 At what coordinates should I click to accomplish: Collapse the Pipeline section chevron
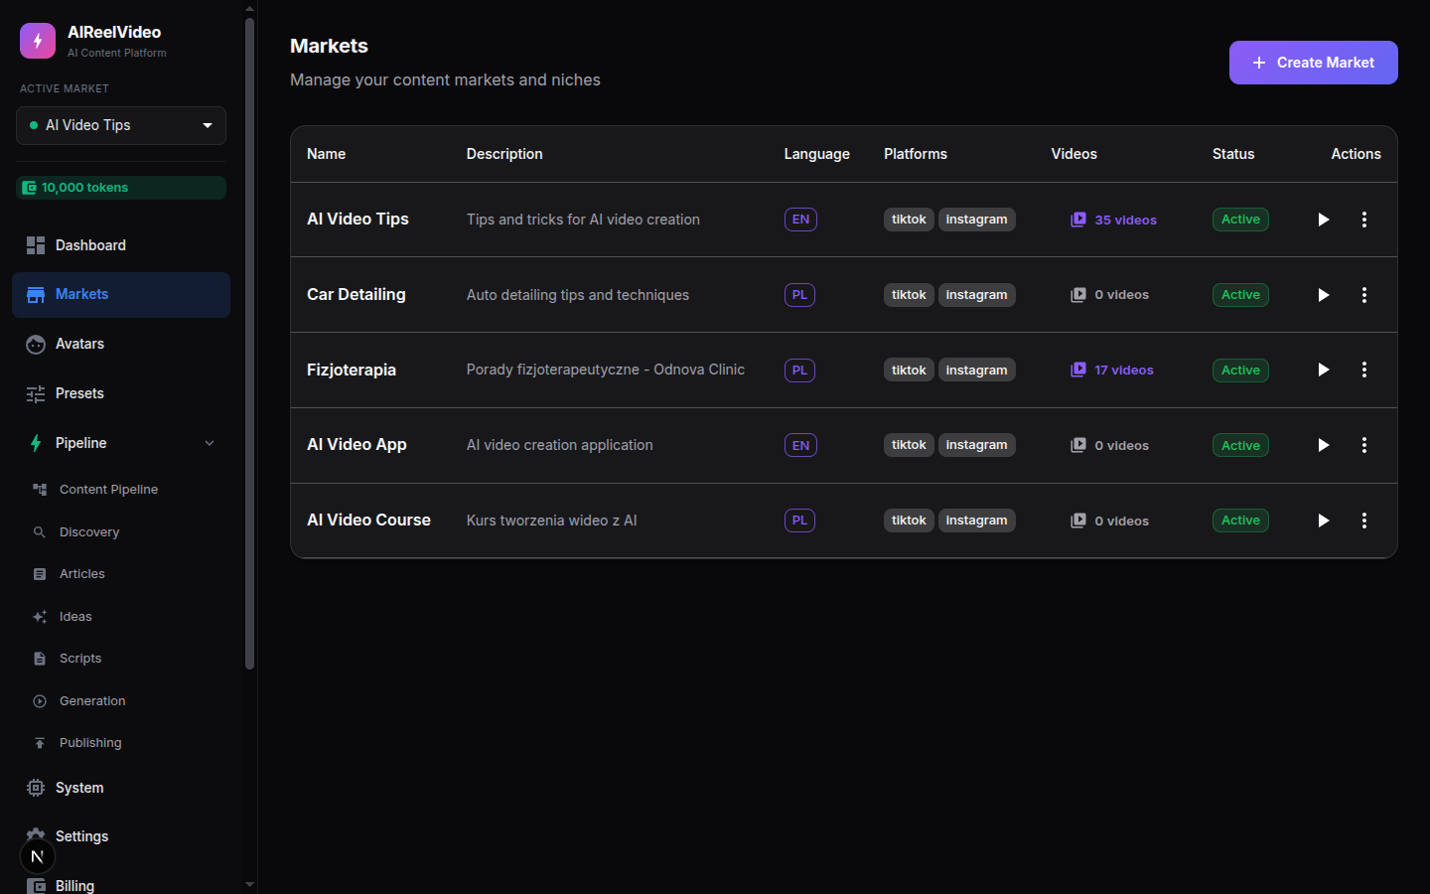click(x=209, y=443)
